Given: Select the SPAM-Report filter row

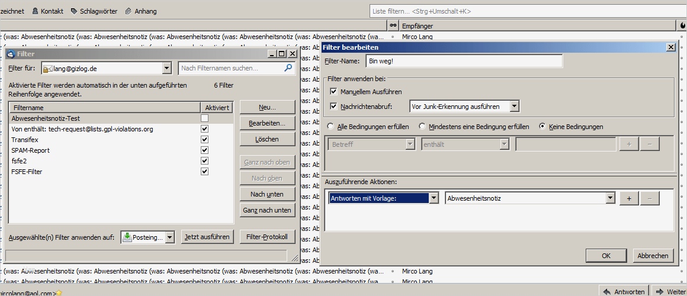Looking at the screenshot, I should [121, 150].
